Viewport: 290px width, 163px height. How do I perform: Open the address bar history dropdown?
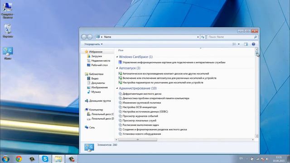198,37
